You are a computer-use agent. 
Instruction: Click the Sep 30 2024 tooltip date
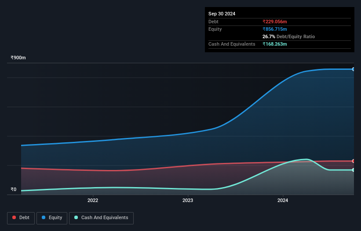[x=222, y=14]
